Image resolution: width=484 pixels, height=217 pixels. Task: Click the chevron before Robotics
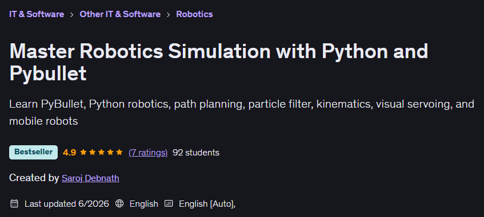pyautogui.click(x=168, y=14)
